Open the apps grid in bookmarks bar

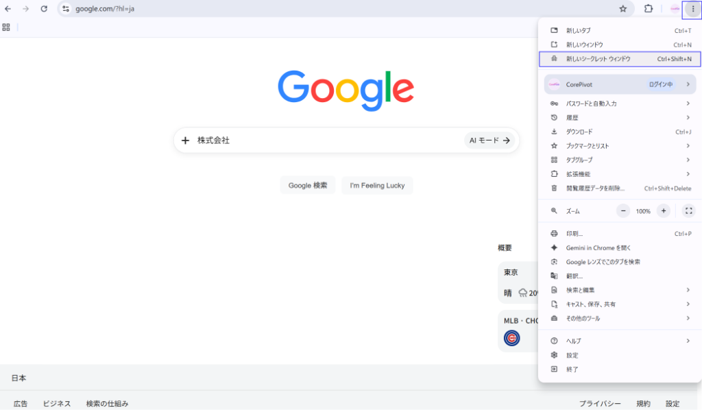point(6,27)
